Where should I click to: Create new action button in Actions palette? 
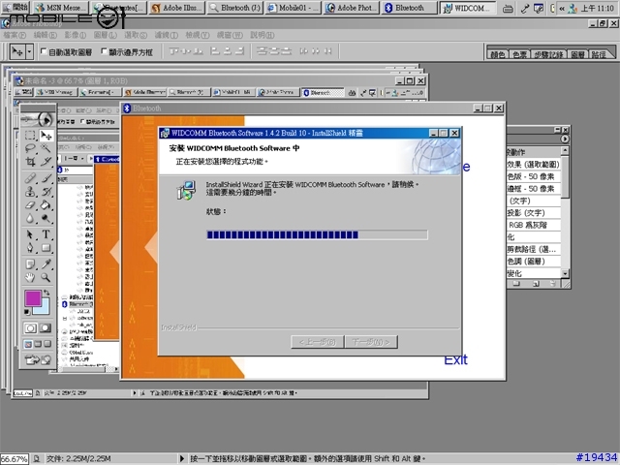[x=536, y=284]
